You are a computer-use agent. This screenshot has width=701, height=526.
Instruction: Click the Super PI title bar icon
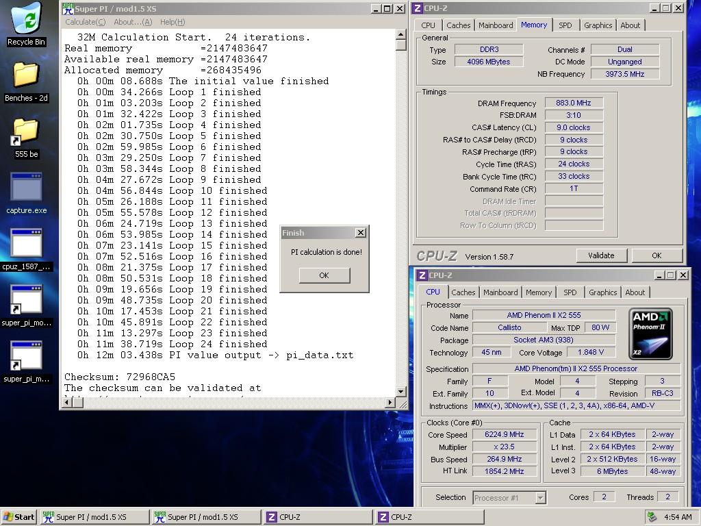point(68,8)
